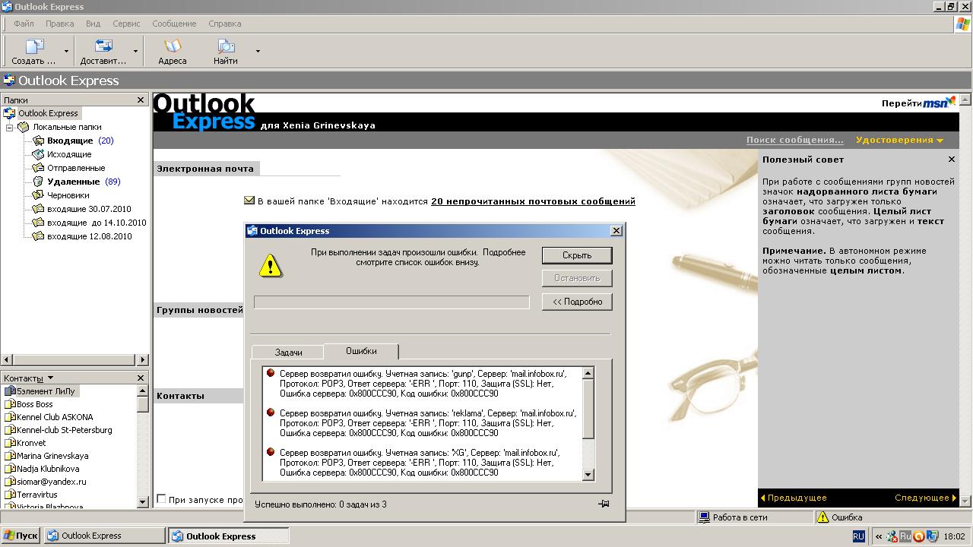
Task: Open the Contacts (Контакты) dropdown arrow
Action: pos(50,378)
